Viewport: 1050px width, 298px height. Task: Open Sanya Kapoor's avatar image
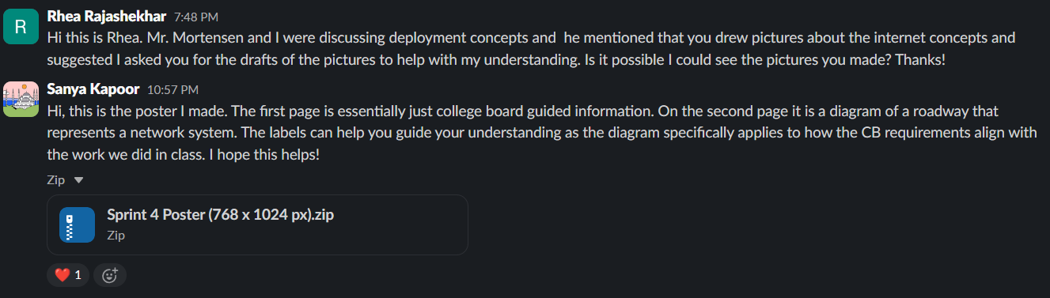click(x=21, y=98)
